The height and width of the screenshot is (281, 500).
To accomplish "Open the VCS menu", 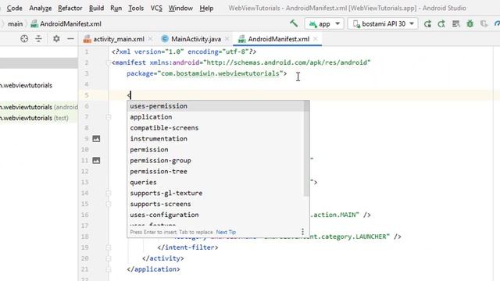I will 156,8.
